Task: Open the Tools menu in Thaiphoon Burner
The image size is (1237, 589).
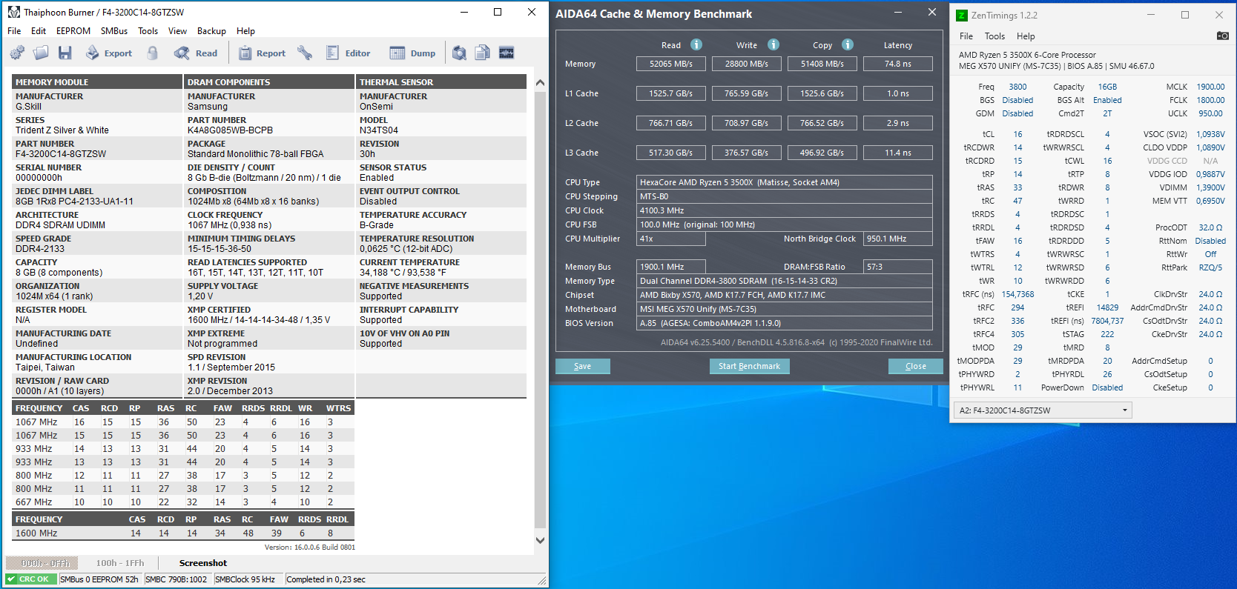Action: [x=148, y=31]
